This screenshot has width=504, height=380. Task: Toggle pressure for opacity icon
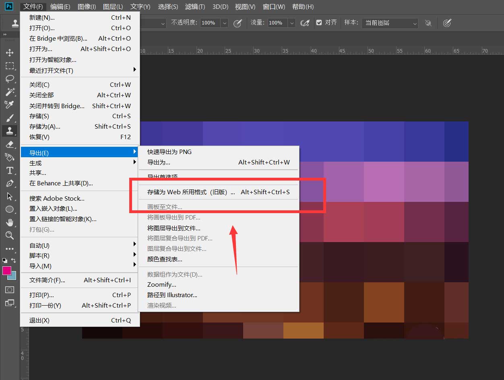coord(238,23)
